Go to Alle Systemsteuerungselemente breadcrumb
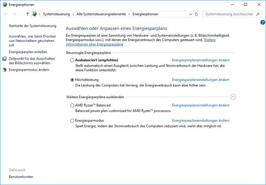Image resolution: width=266 pixels, height=185 pixels. 101,14
